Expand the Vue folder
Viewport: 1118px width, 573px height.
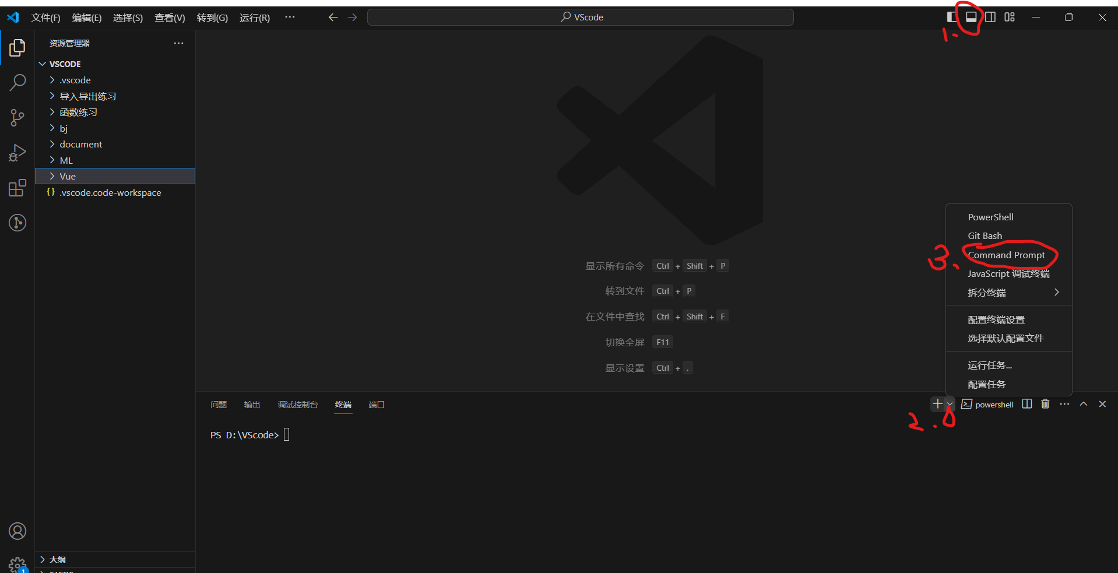[x=115, y=176]
